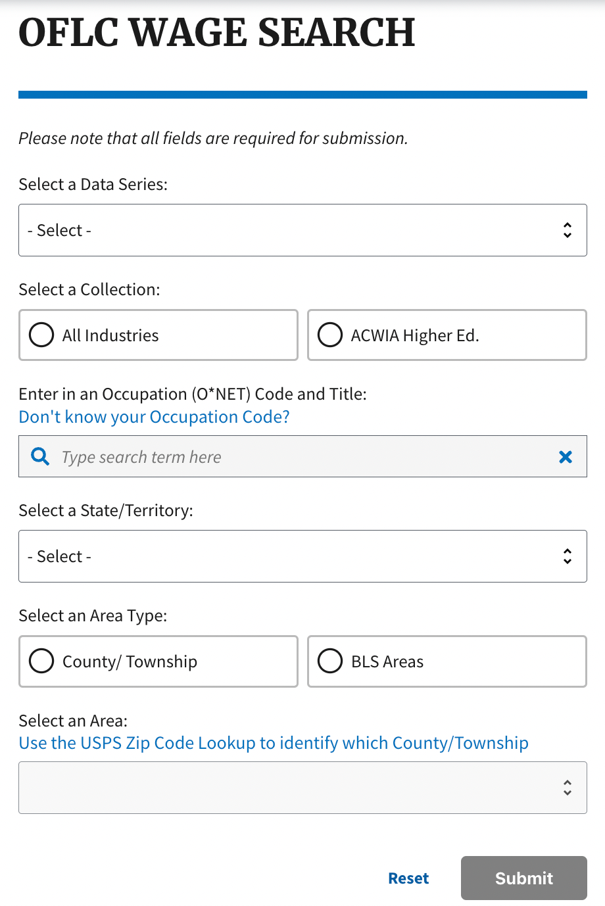Select County/ Township area type
This screenshot has height=906, width=605.
(41, 661)
